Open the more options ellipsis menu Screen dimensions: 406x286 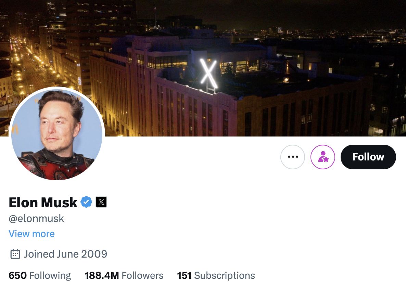pos(293,157)
